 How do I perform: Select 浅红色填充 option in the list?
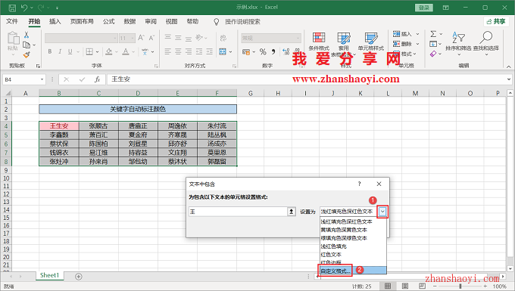click(x=353, y=246)
